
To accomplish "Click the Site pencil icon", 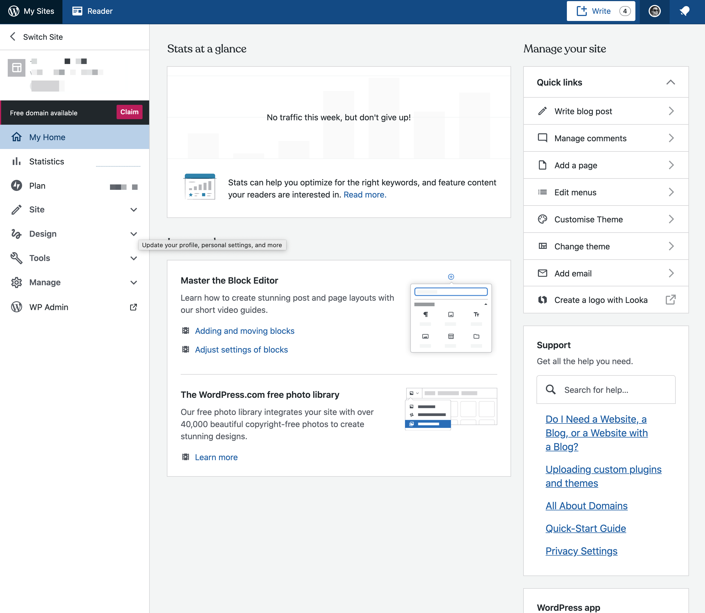I will pyautogui.click(x=17, y=209).
